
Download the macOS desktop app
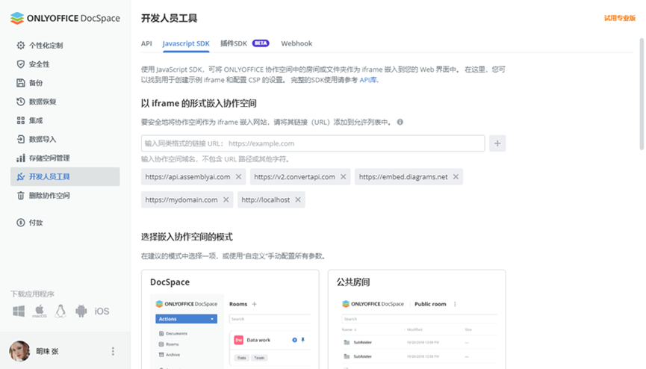[x=40, y=311]
